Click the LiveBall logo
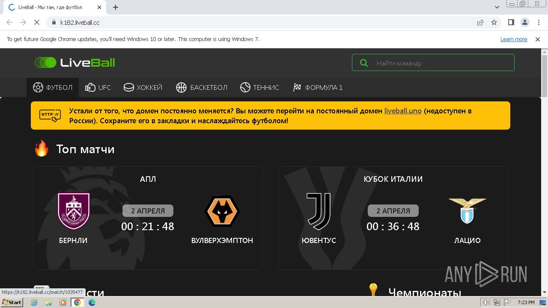 75,62
